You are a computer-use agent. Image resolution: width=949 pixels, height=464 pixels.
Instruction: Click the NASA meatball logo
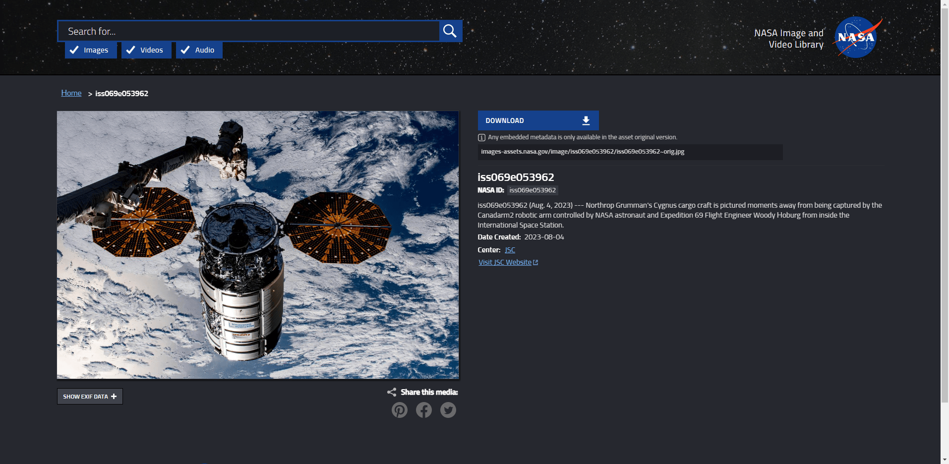[x=855, y=37]
